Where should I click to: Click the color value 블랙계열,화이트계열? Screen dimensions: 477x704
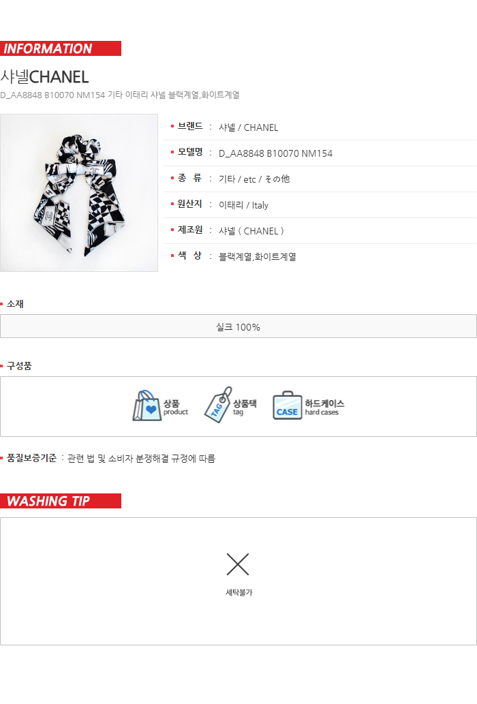(x=257, y=257)
